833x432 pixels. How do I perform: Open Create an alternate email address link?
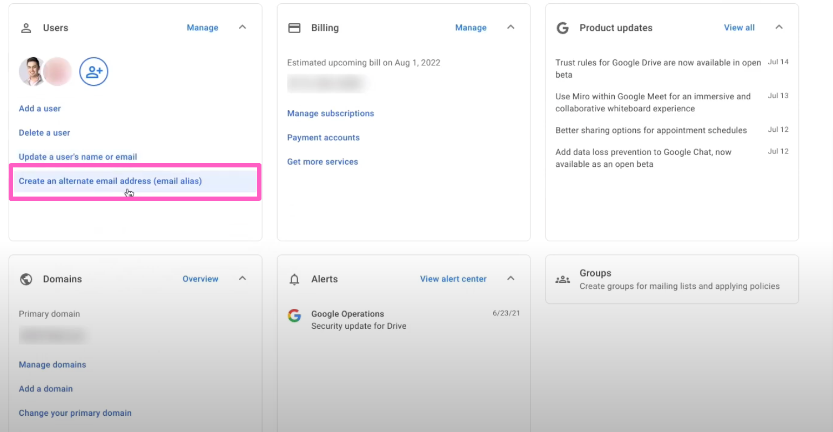[110, 181]
